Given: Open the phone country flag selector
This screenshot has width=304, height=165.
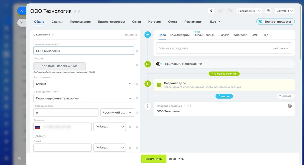Looking at the screenshot, I should [x=38, y=127].
